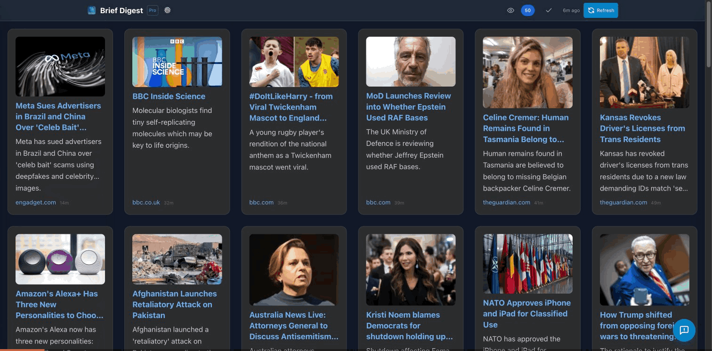Click the NATO flags thumbnail
Screen dimensions: 712x351
[528, 264]
